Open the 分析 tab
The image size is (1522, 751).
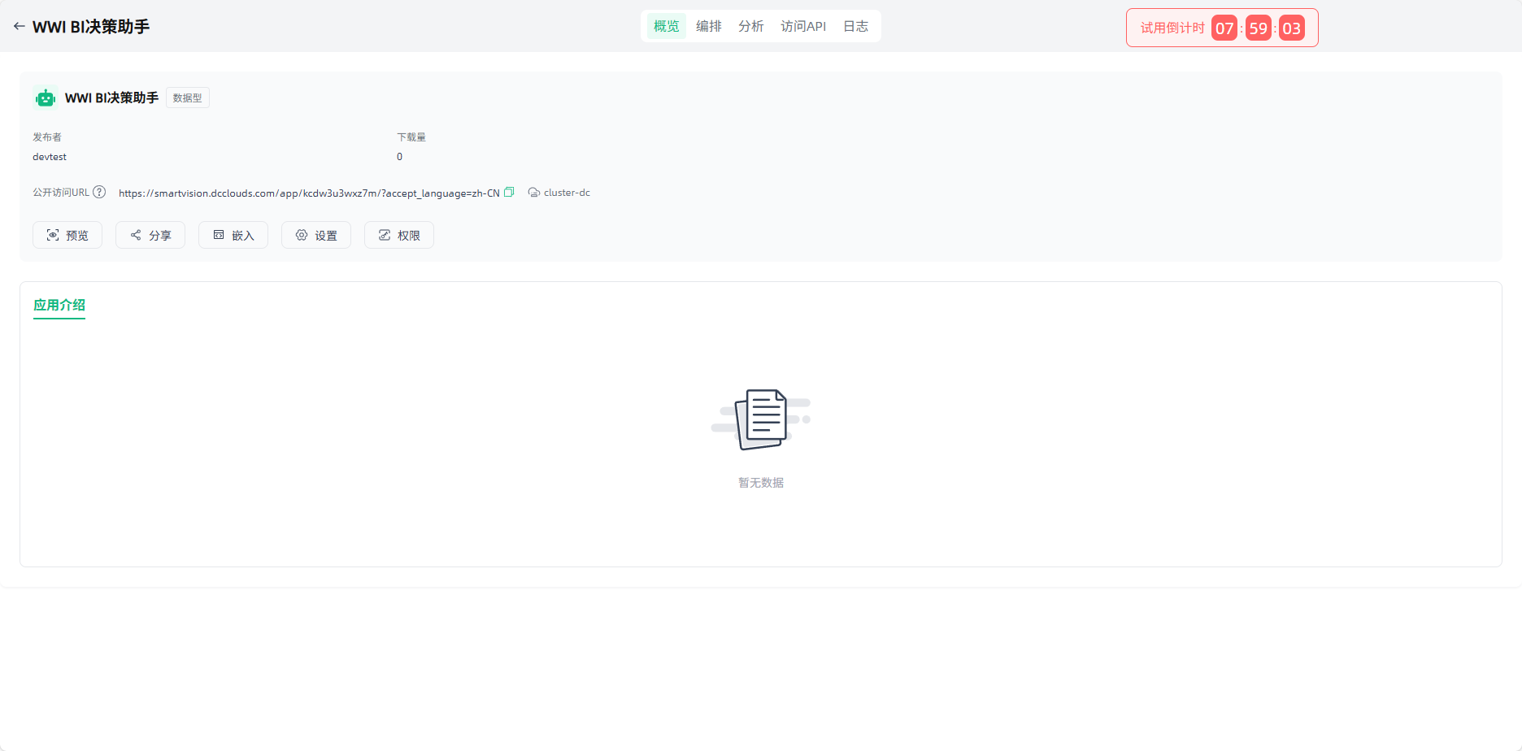[x=750, y=26]
